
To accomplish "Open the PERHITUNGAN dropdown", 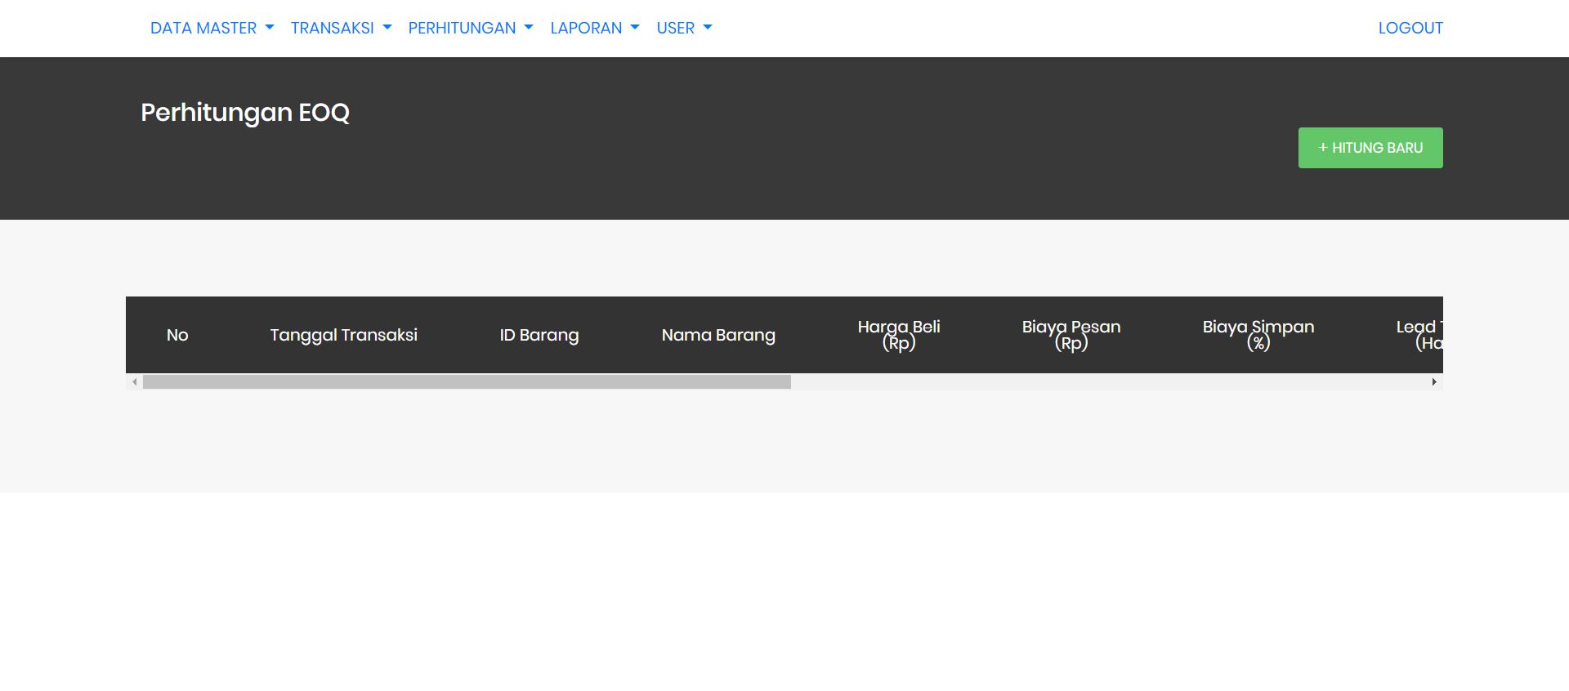I will pyautogui.click(x=470, y=28).
